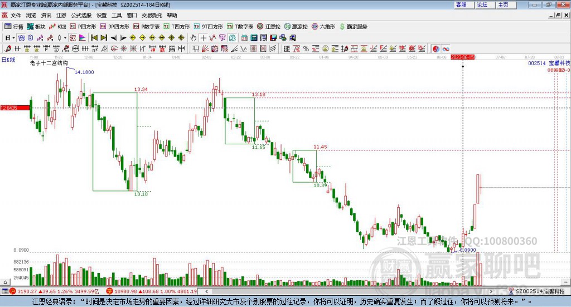The image size is (571, 307).
Task: Click the infinity loop icon
Action: click(446, 48)
